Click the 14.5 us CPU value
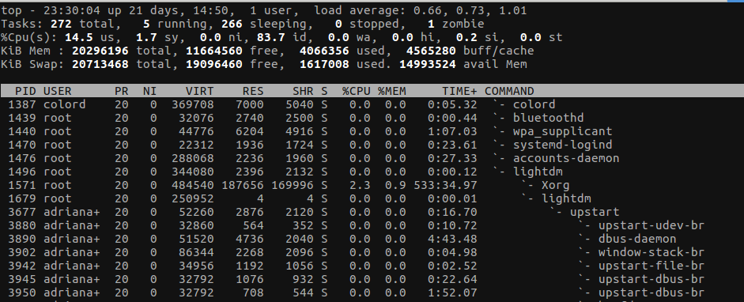The height and width of the screenshot is (302, 744). pos(79,37)
